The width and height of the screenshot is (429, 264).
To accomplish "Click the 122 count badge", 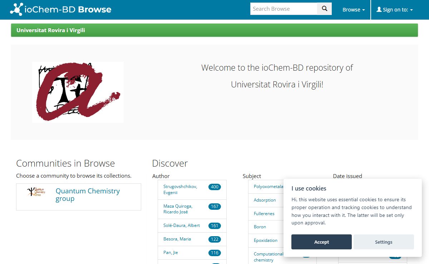I will point(214,239).
